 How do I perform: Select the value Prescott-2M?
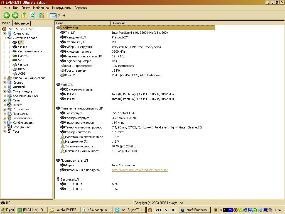(120, 37)
